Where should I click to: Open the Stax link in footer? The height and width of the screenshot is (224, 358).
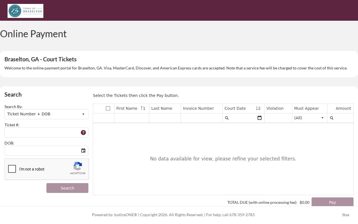coord(346,215)
